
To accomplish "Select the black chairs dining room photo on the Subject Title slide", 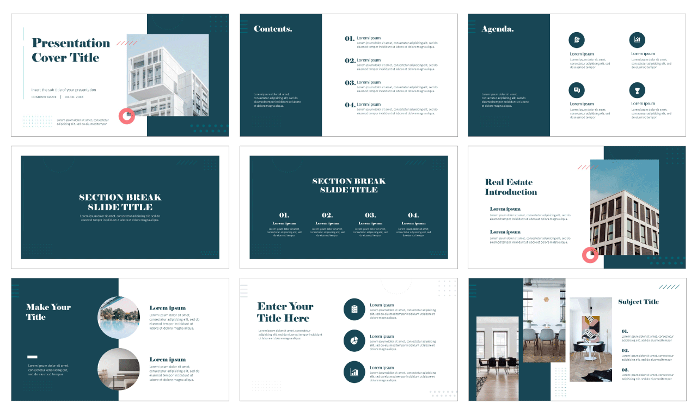I will coord(498,358).
